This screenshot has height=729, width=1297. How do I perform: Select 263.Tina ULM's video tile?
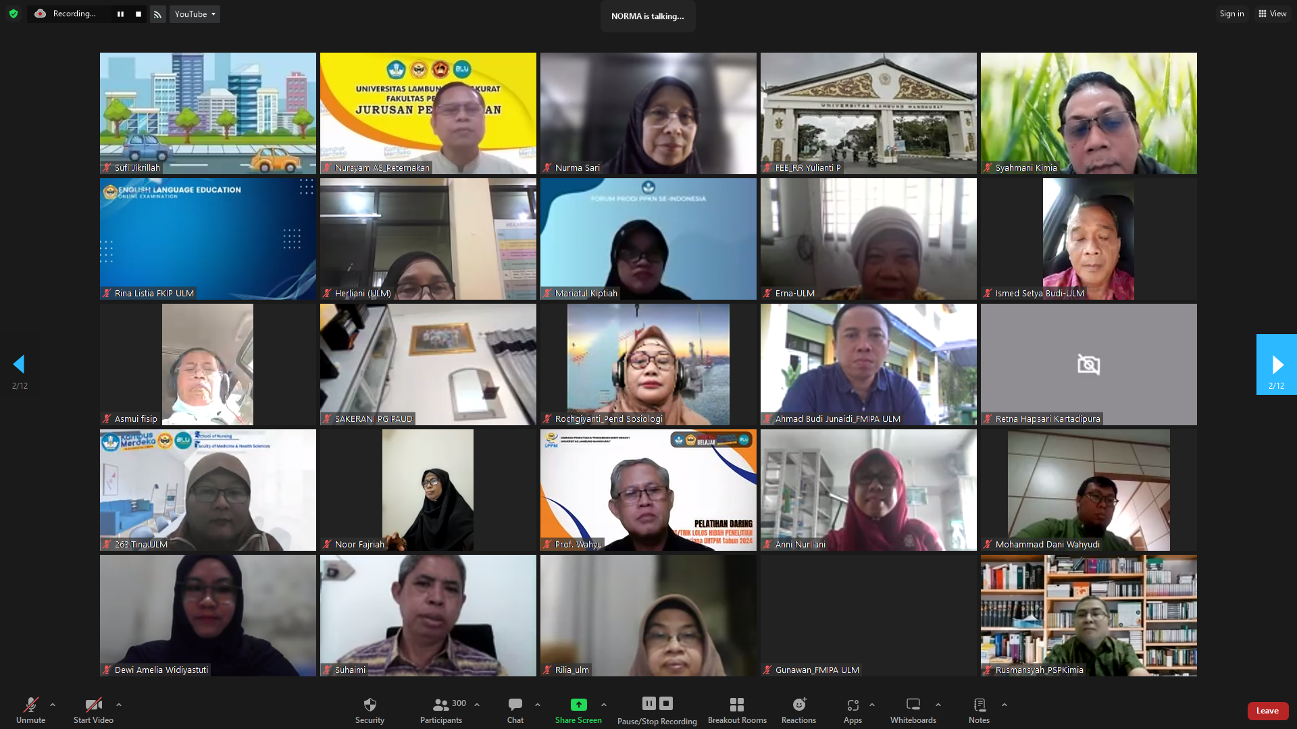coord(208,490)
